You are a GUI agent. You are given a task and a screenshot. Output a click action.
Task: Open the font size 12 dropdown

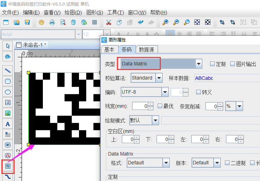click(107, 34)
